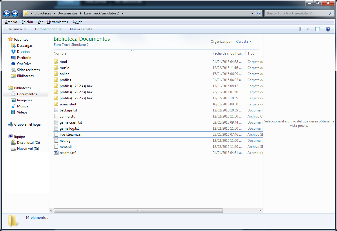Select Grupo en el hogar
The height and width of the screenshot is (231, 337).
click(28, 124)
